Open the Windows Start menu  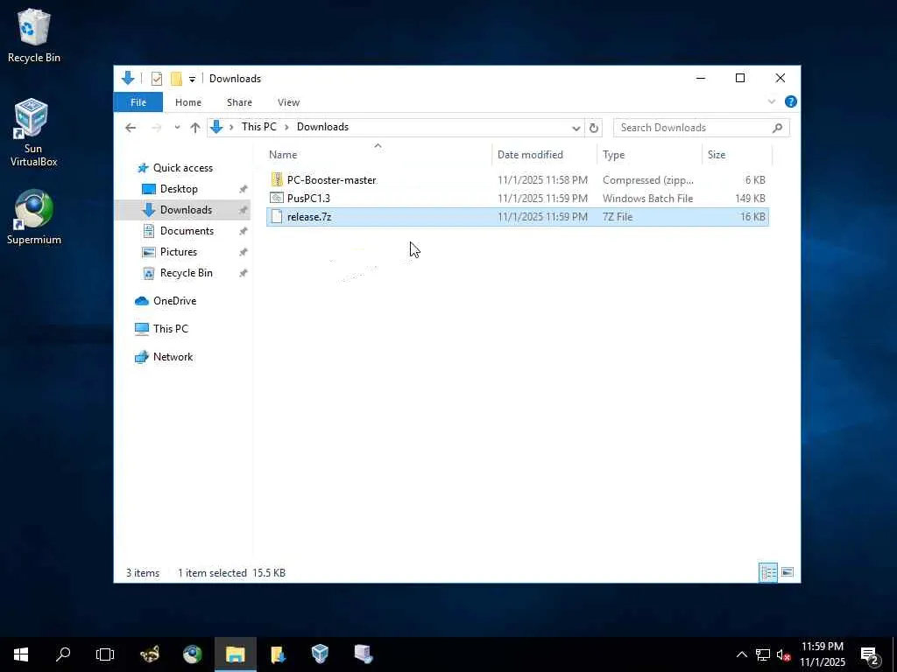[x=21, y=654]
